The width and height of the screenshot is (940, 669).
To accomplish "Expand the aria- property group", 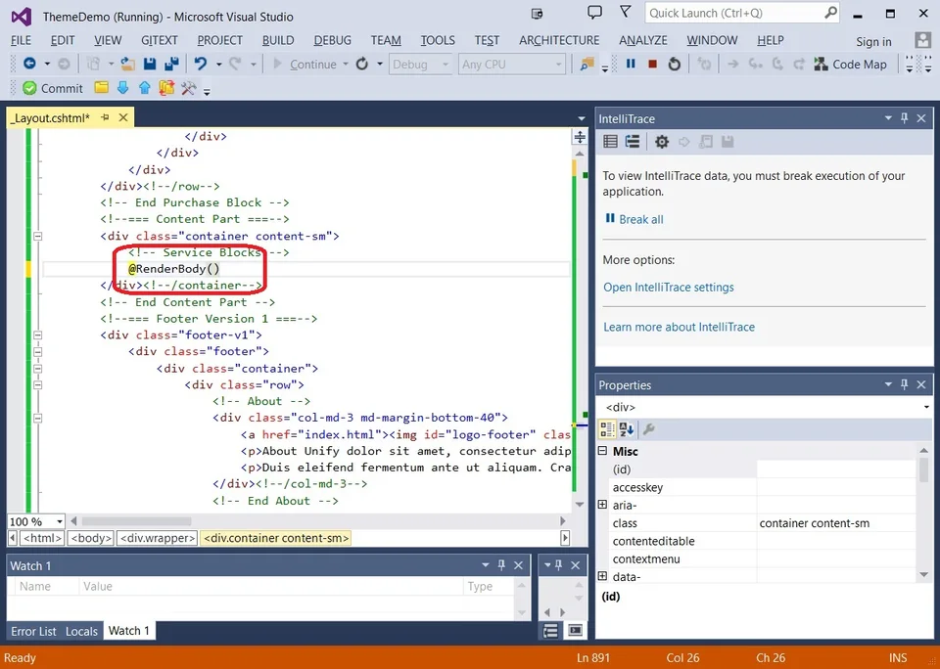I will tap(602, 505).
